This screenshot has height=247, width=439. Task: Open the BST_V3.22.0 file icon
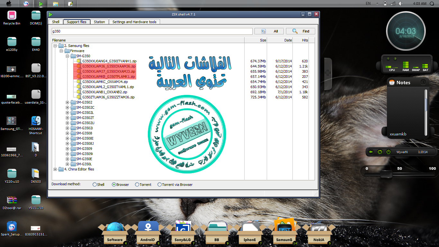(x=36, y=71)
